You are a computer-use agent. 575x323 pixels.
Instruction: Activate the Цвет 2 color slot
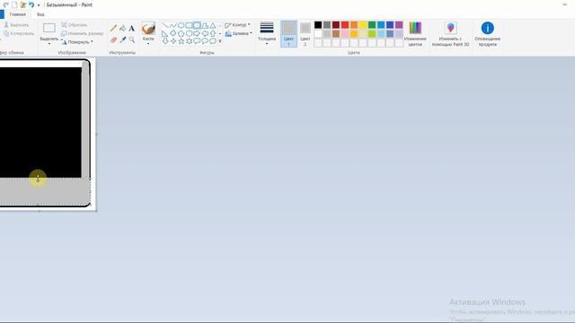tap(305, 34)
